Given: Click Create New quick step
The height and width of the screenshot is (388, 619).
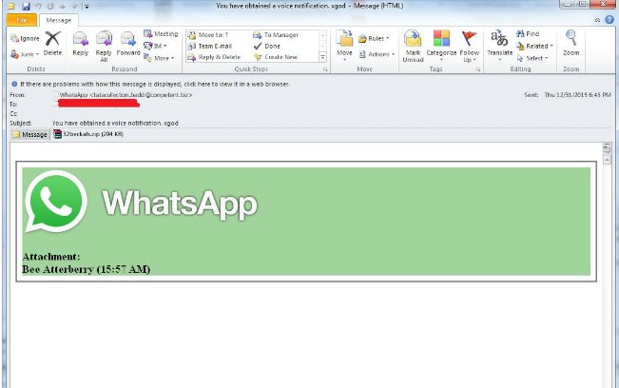Looking at the screenshot, I should tap(275, 57).
